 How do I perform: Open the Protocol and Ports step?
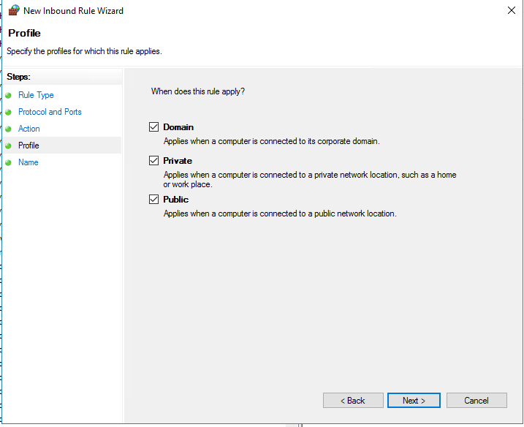pos(50,112)
